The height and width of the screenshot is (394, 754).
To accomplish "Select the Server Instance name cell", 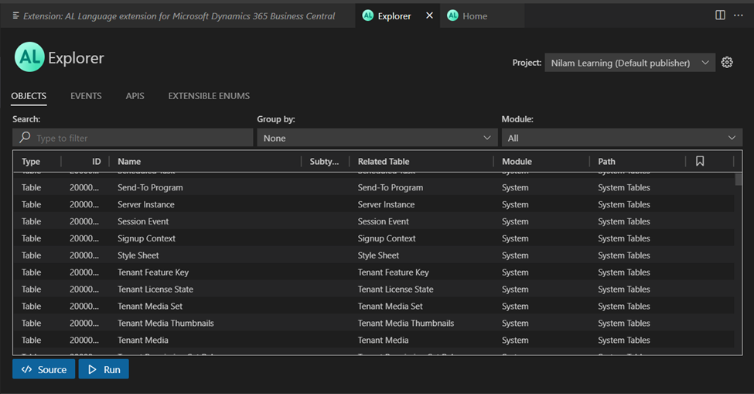I will (x=146, y=204).
